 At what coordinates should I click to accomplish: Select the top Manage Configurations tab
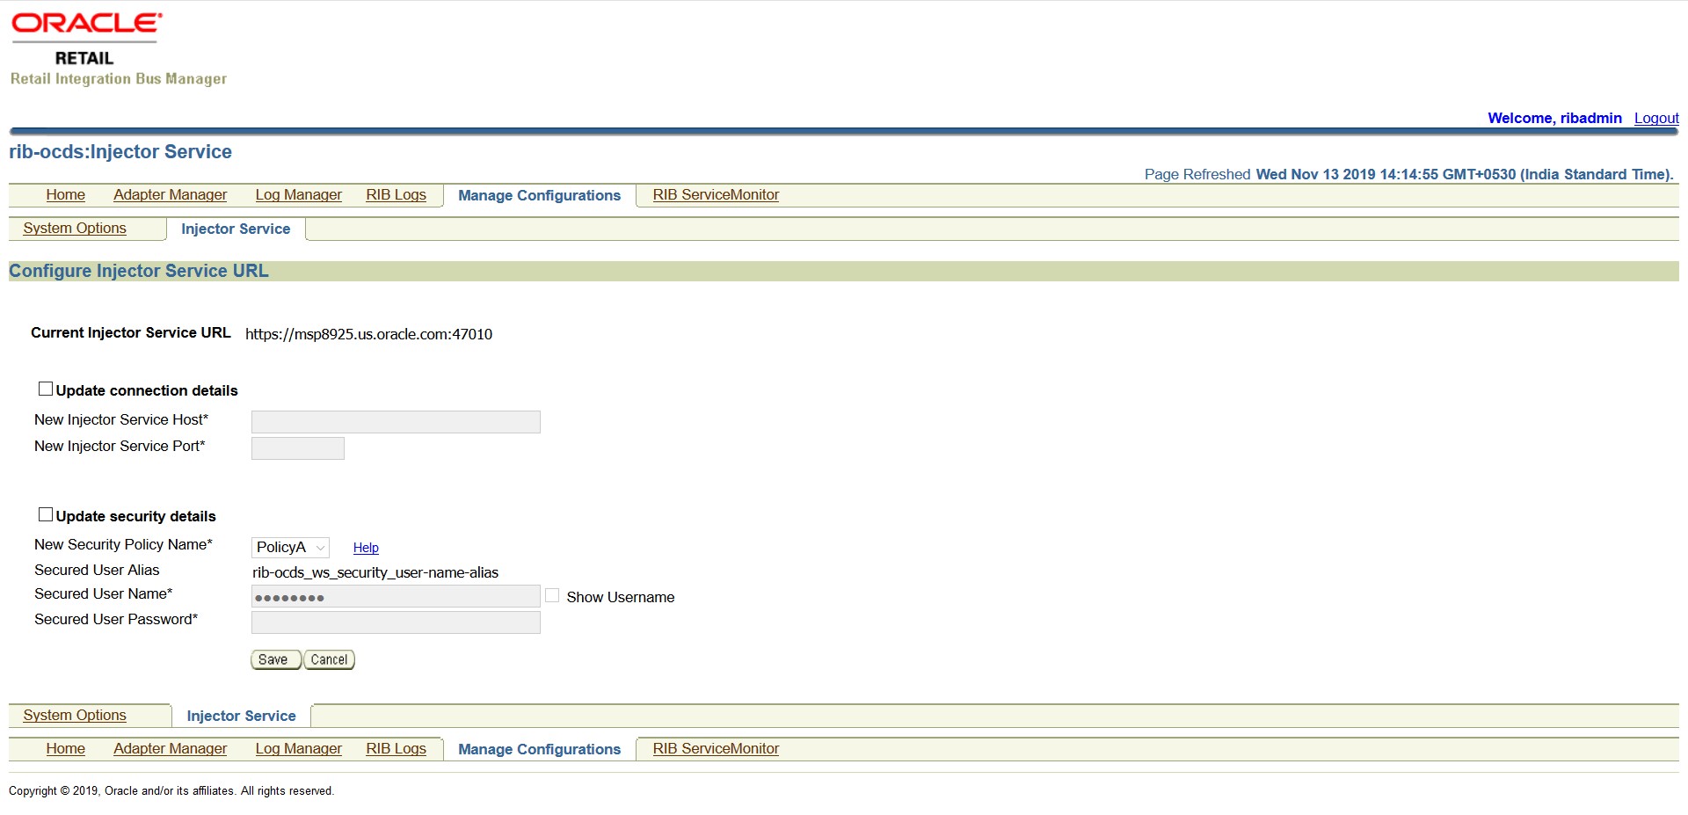539,195
